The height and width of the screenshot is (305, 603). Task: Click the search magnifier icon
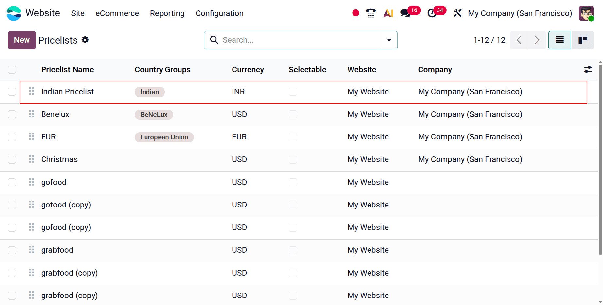[214, 40]
